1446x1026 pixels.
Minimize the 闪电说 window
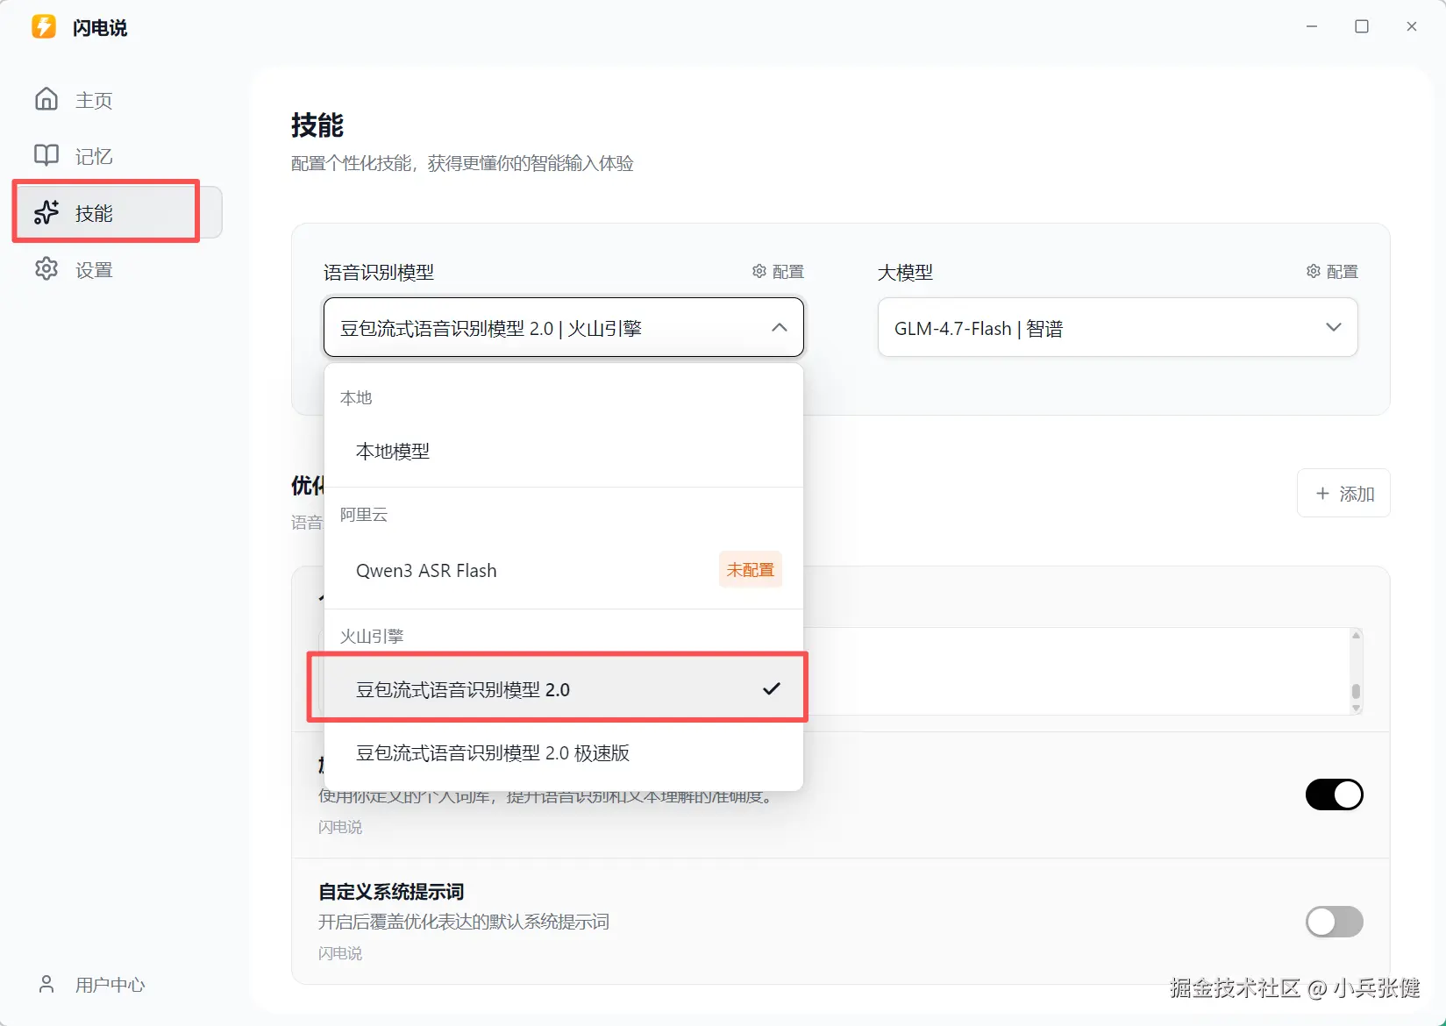[x=1312, y=26]
